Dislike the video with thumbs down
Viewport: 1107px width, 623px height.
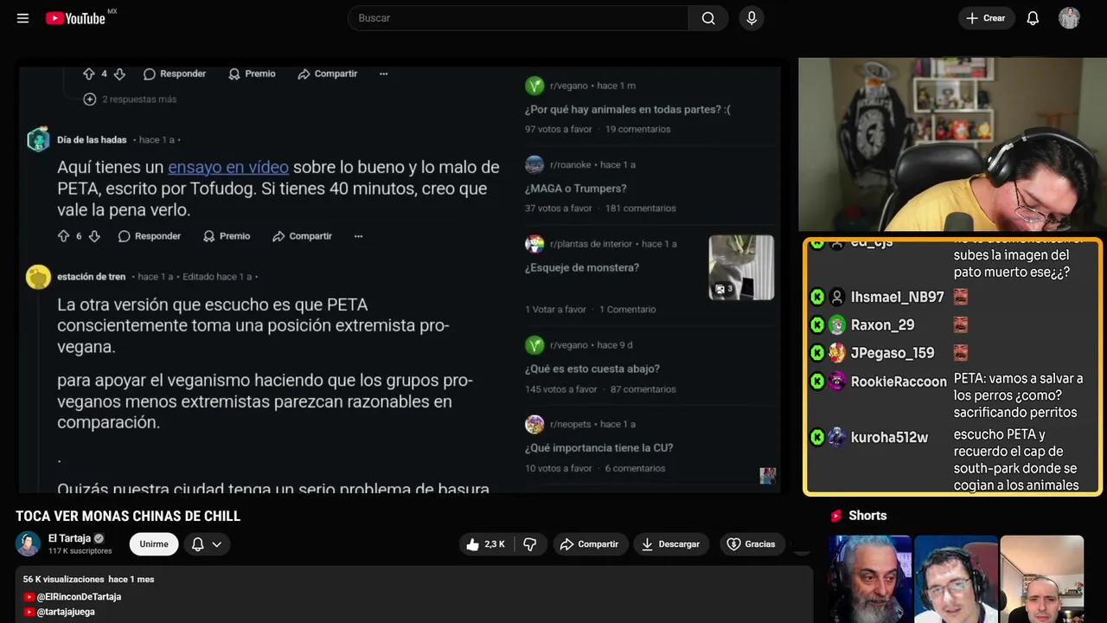tap(530, 544)
